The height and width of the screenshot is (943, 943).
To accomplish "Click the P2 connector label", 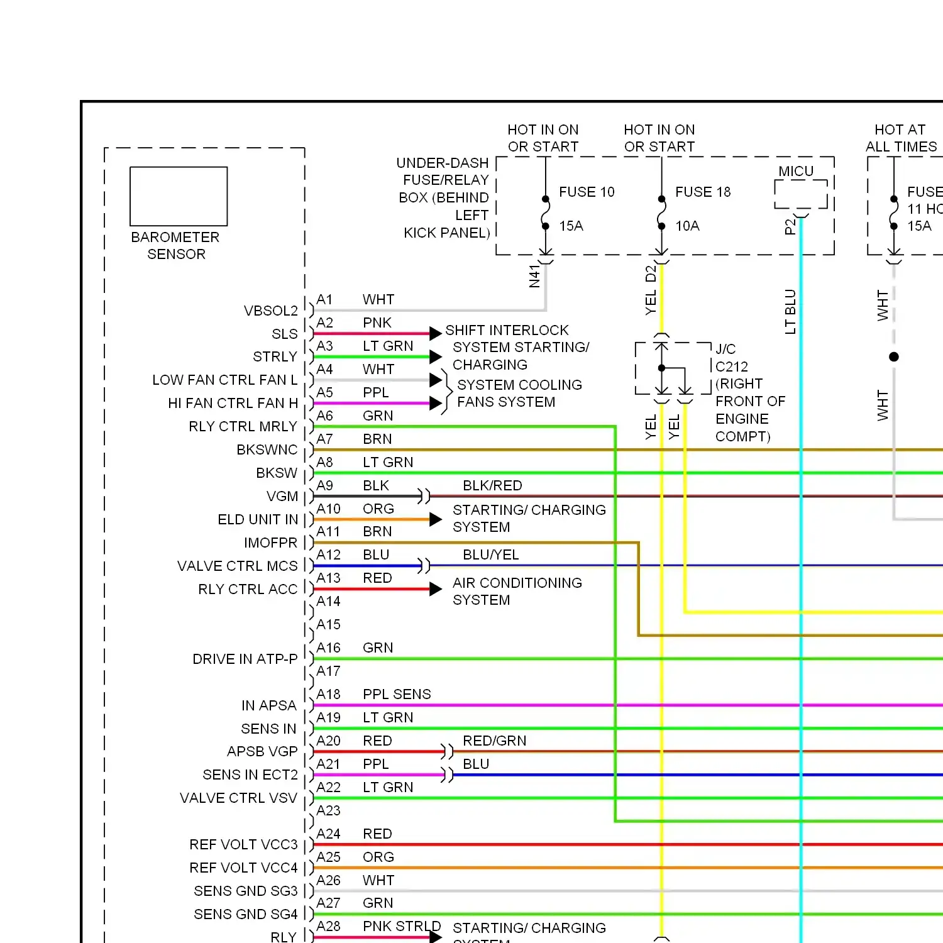I will tap(790, 226).
